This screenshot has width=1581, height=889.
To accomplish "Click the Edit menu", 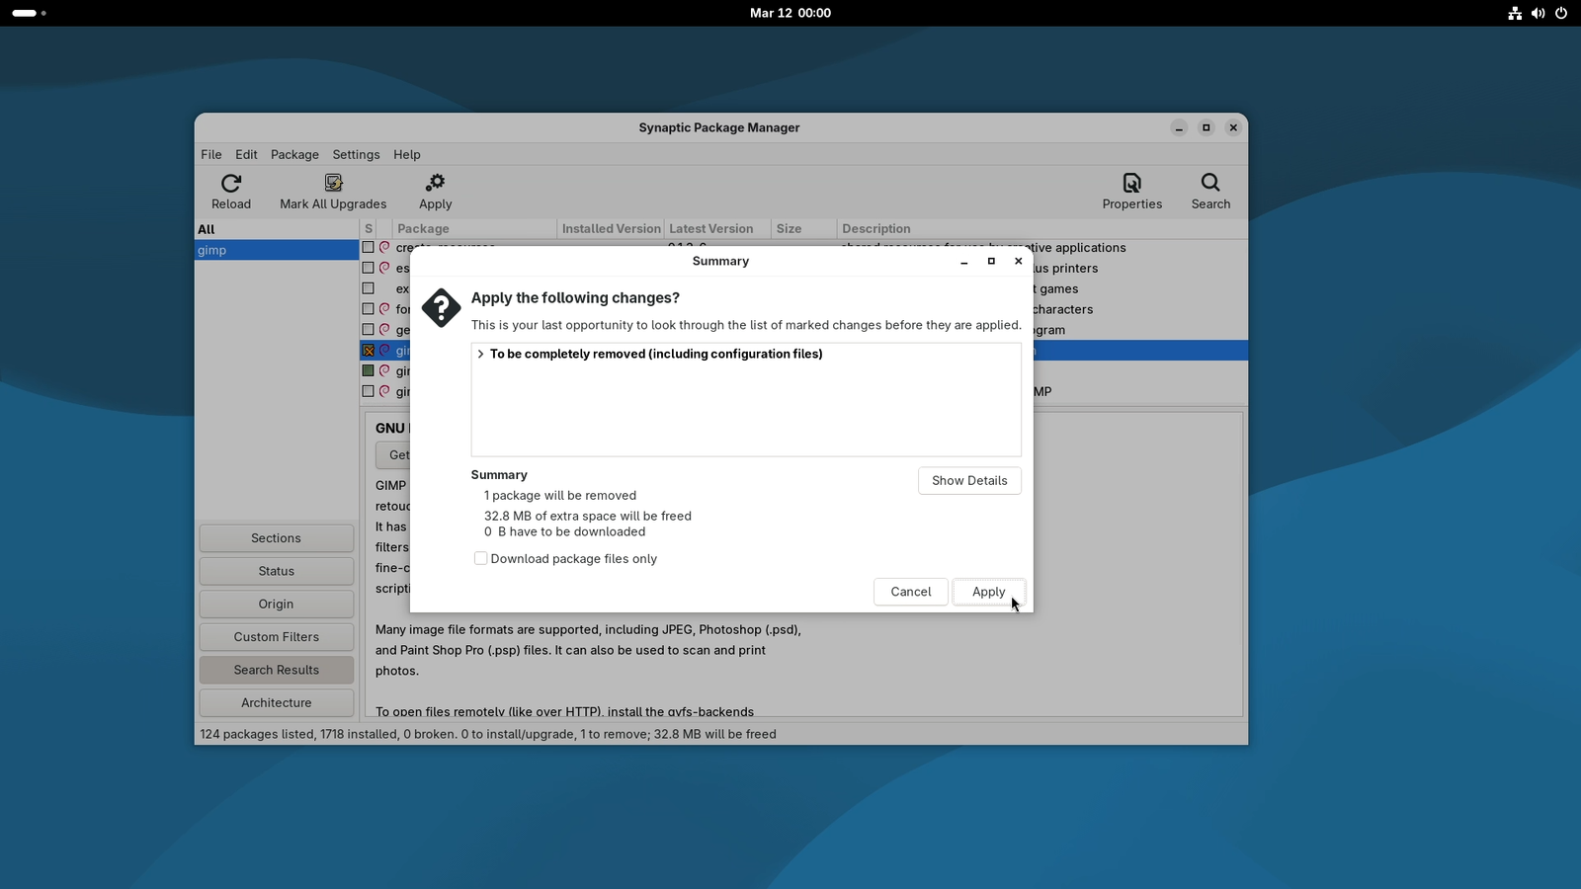I will 245,154.
